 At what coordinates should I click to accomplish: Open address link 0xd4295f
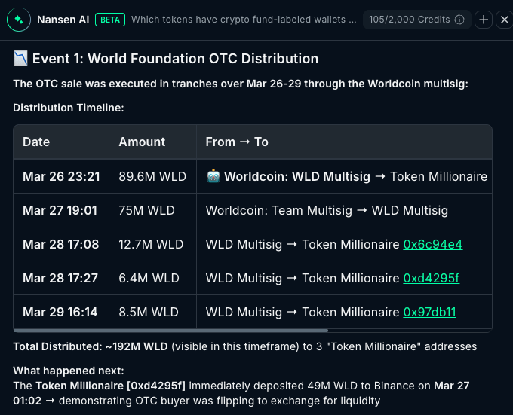point(432,278)
